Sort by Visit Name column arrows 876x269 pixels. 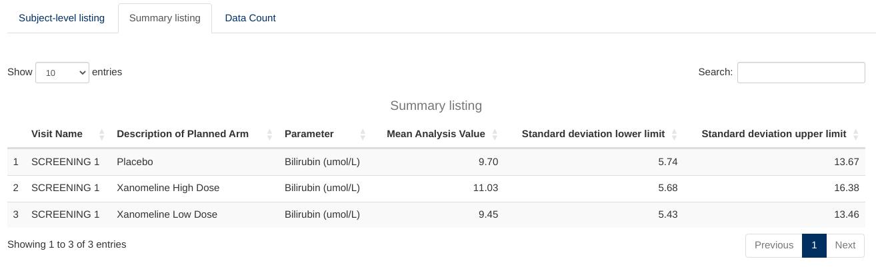tap(101, 134)
